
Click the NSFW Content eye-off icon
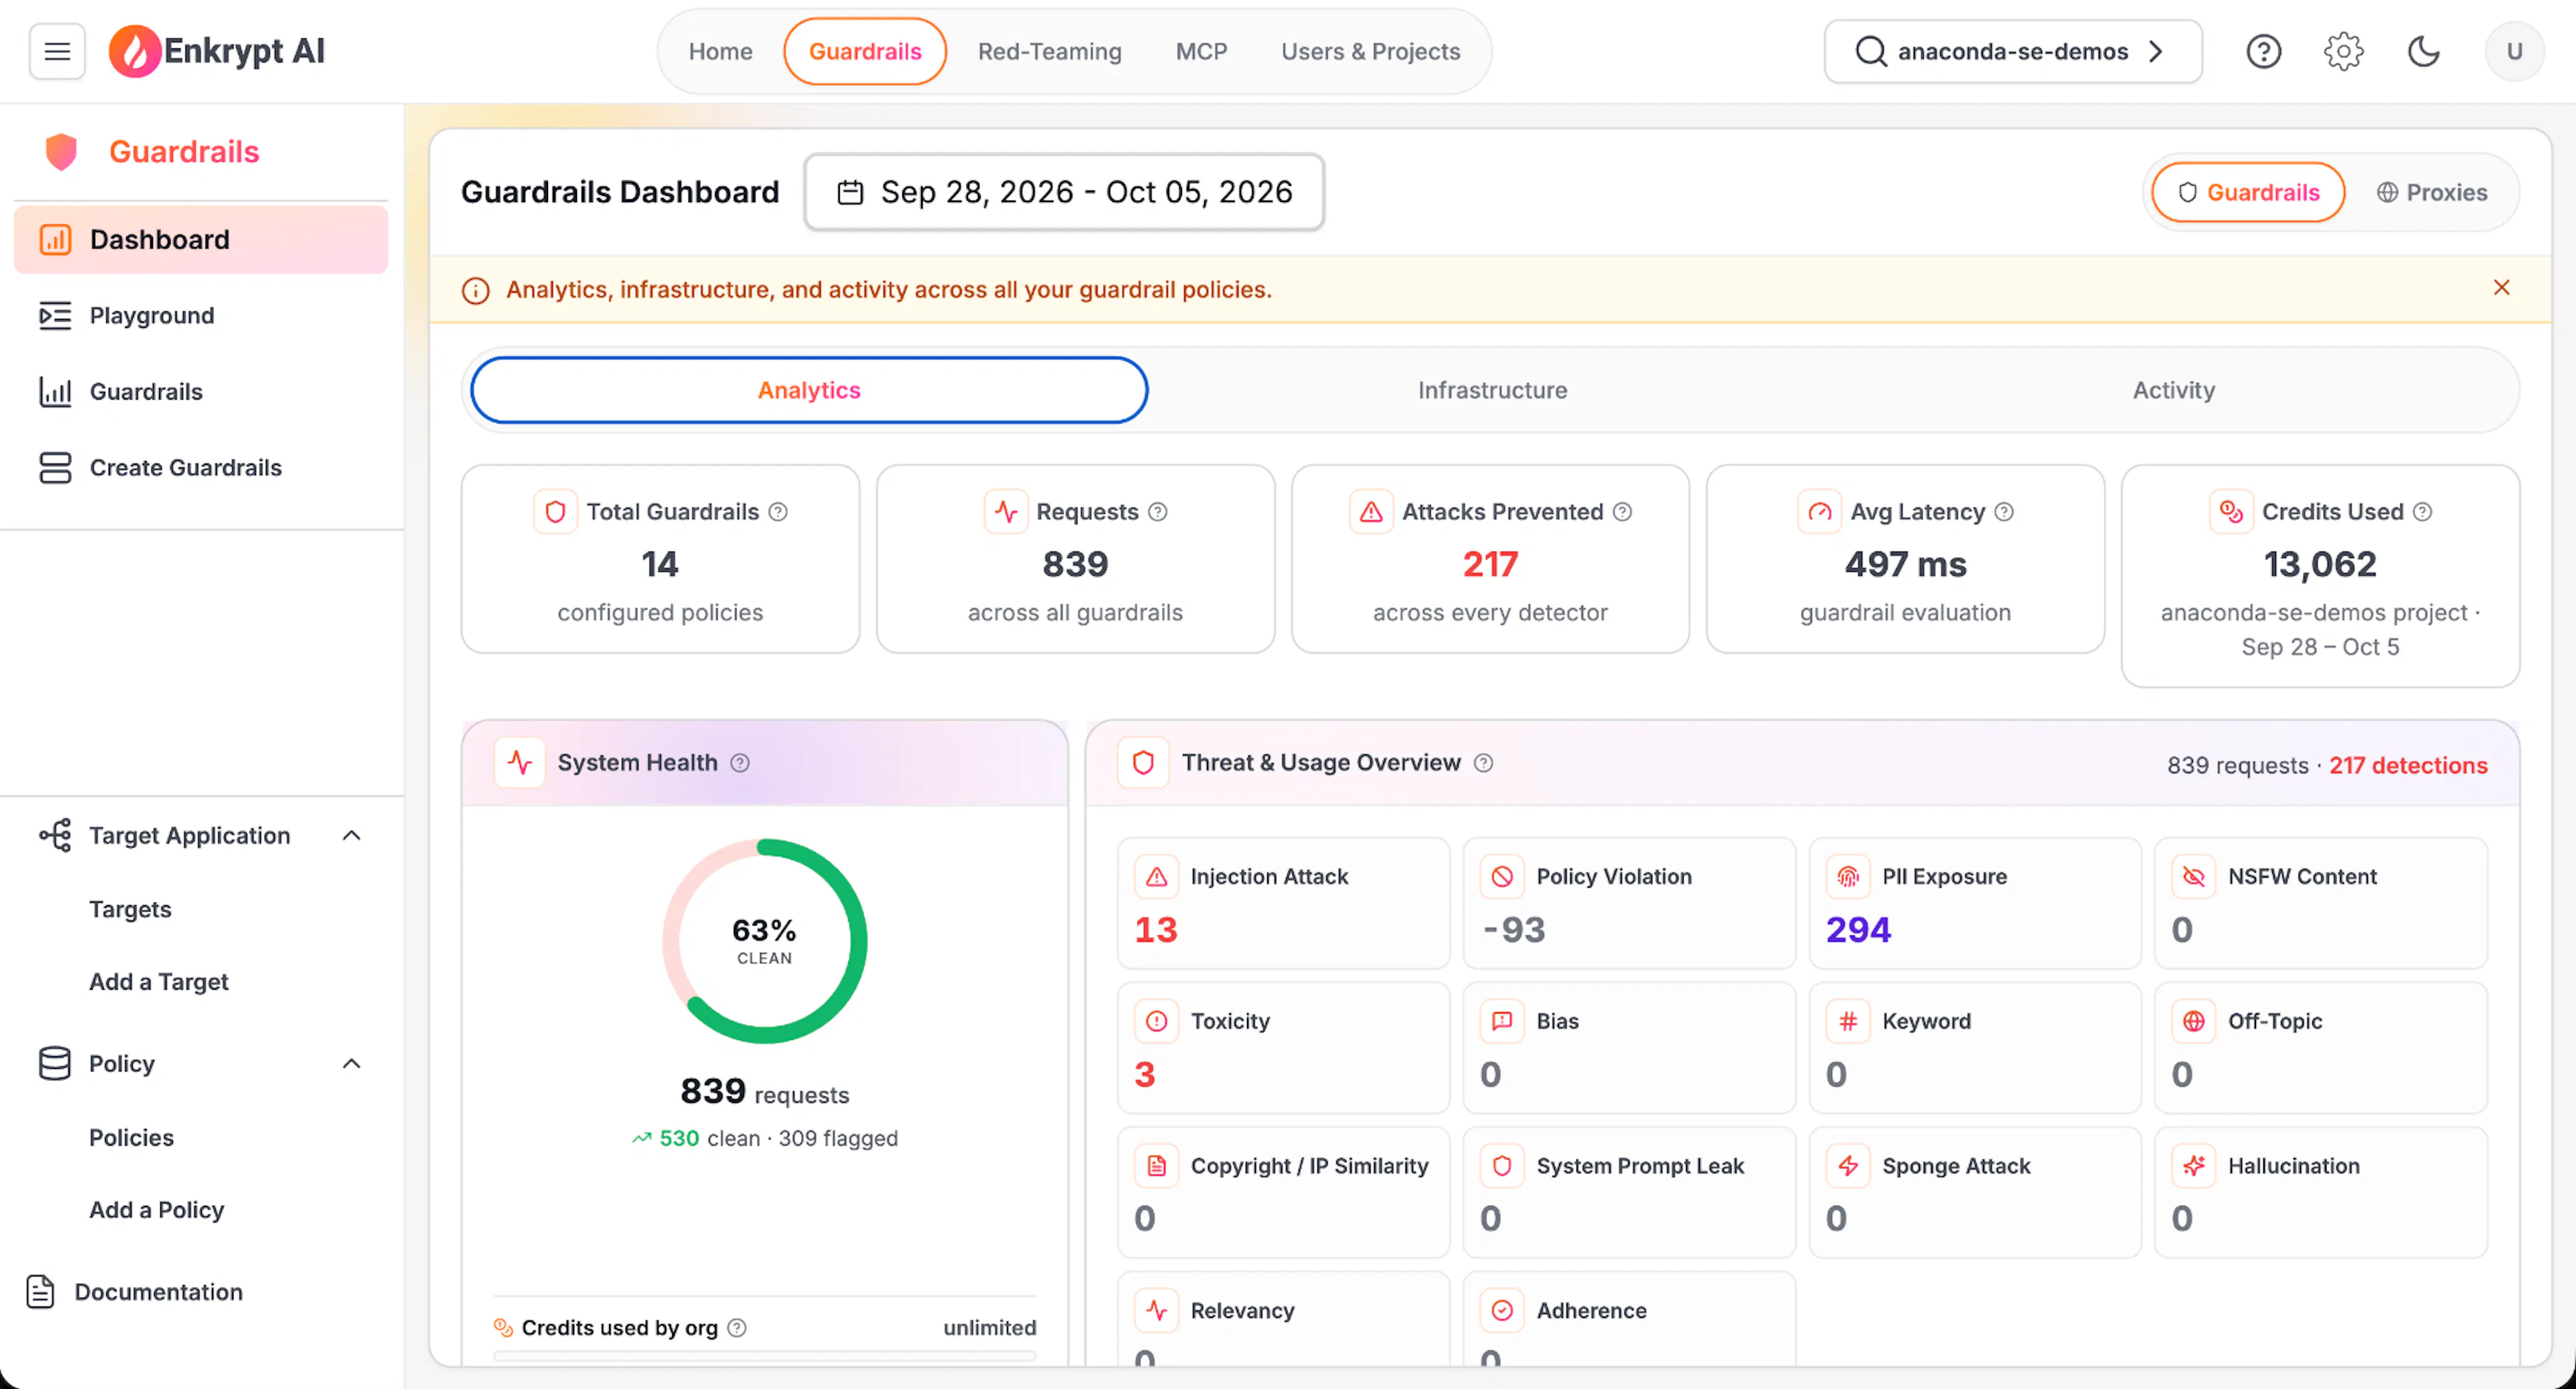(x=2193, y=877)
